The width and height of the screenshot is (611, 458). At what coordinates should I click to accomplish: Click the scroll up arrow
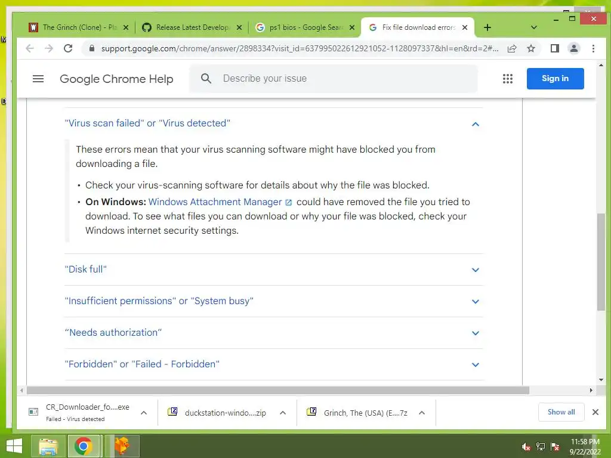(x=601, y=66)
